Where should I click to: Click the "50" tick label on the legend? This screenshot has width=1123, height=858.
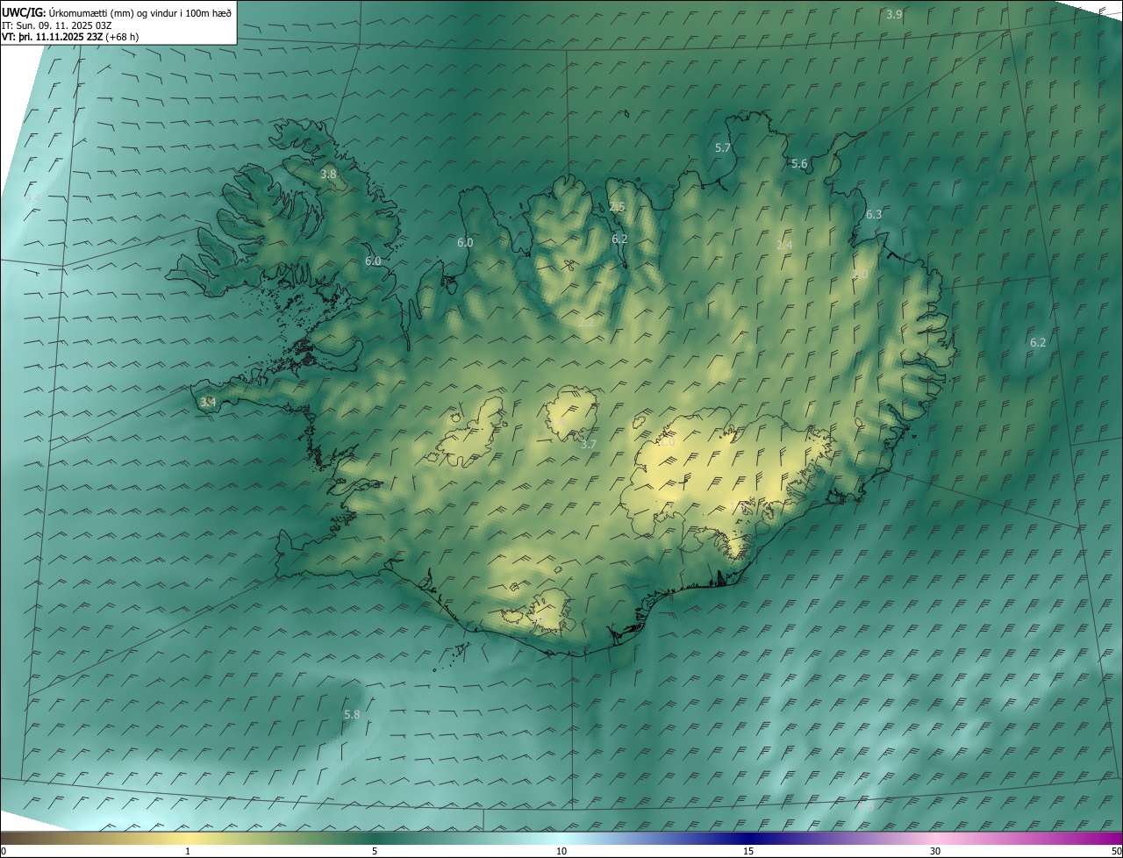(x=1116, y=852)
